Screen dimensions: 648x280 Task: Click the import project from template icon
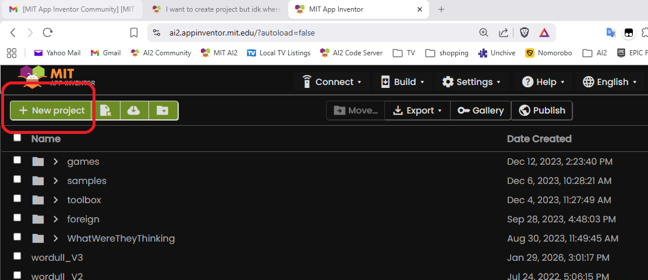(106, 111)
